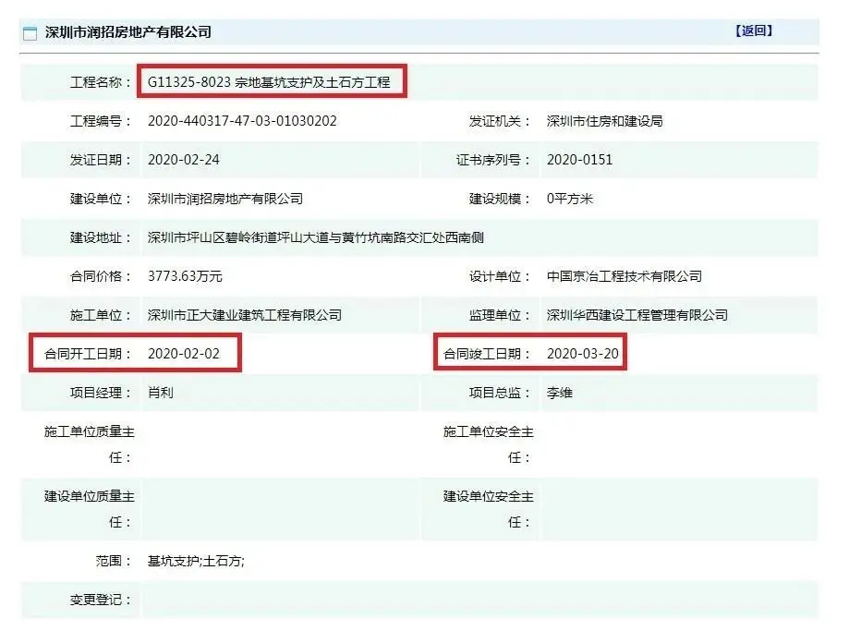Click the 建设规模 label
The image size is (849, 631).
[499, 199]
